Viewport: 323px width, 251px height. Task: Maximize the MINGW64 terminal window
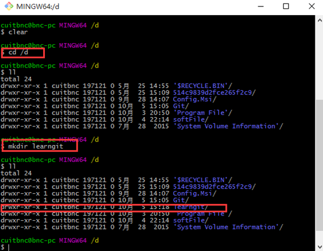coord(286,6)
